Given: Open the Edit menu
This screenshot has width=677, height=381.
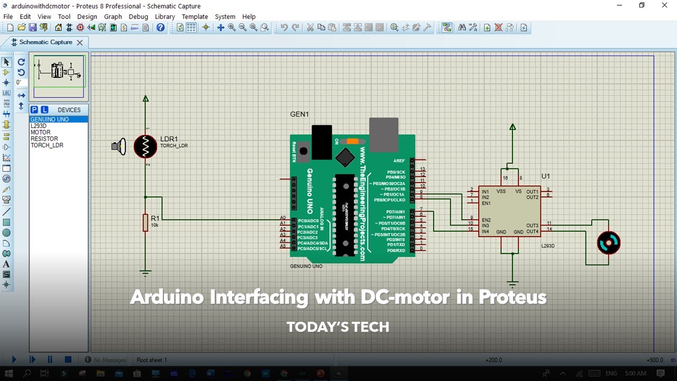Looking at the screenshot, I should point(25,16).
